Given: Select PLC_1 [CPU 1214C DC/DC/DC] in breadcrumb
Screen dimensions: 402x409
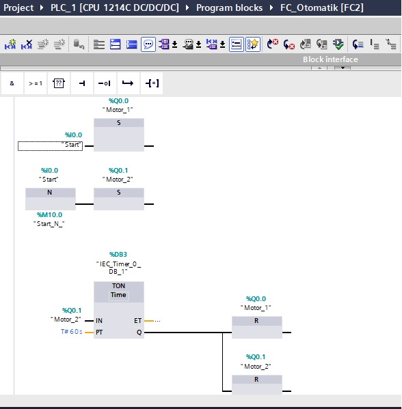Looking at the screenshot, I should (x=115, y=8).
